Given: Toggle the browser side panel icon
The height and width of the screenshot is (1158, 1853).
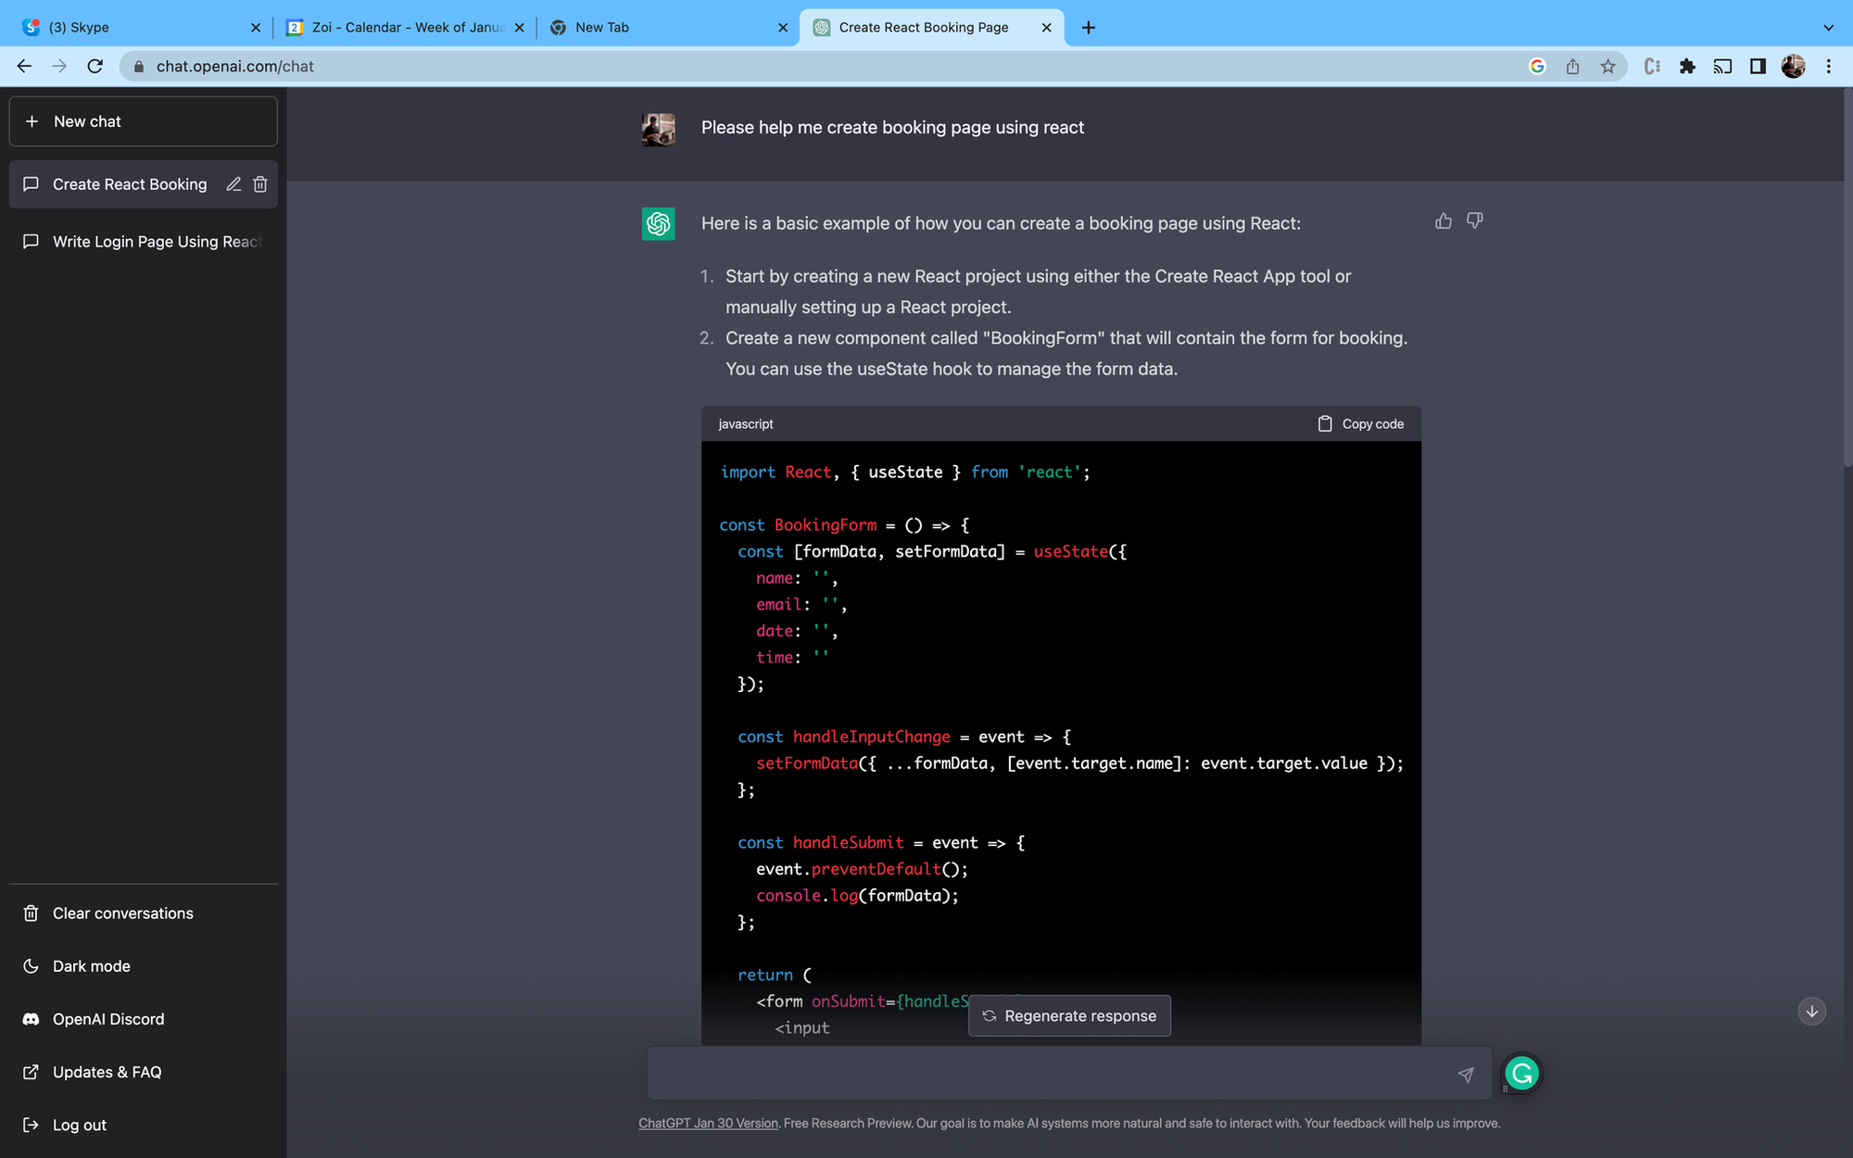Looking at the screenshot, I should (1758, 67).
